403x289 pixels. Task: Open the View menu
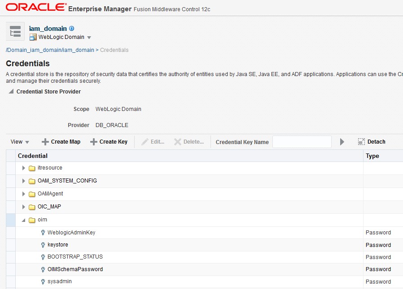click(19, 142)
